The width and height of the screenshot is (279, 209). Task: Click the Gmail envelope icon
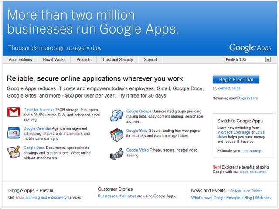tap(14, 112)
